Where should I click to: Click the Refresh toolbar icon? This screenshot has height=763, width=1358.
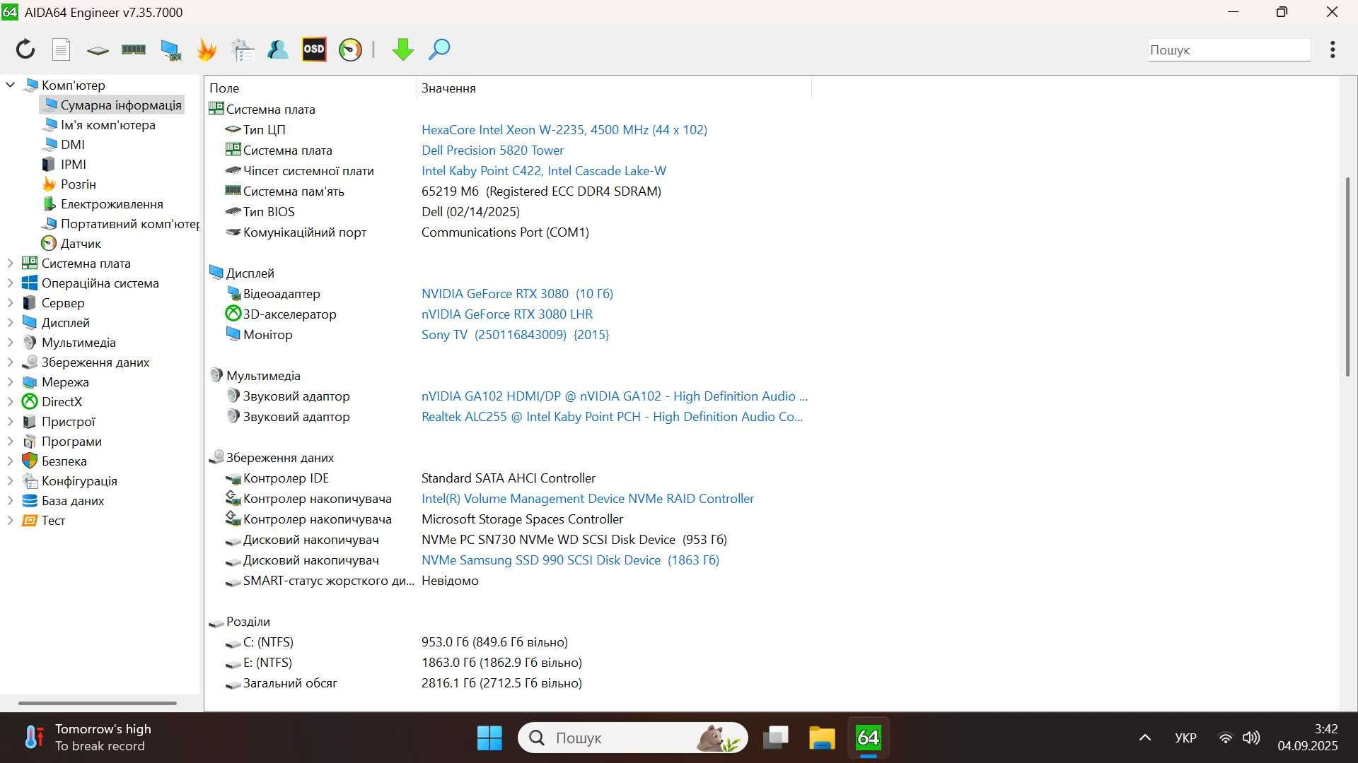pos(25,49)
